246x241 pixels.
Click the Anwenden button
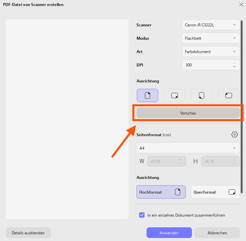[169, 233]
